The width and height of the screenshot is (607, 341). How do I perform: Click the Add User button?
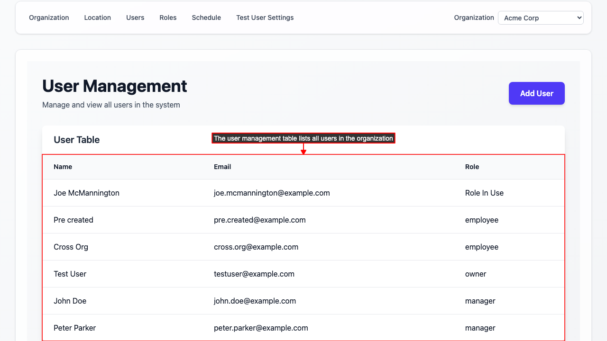coord(536,93)
